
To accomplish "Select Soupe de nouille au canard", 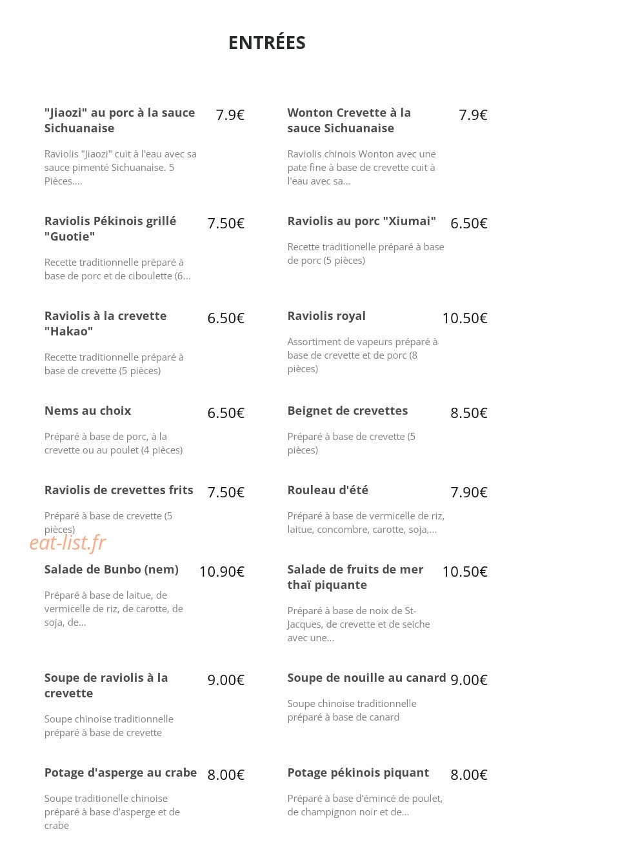I will click(x=366, y=677).
